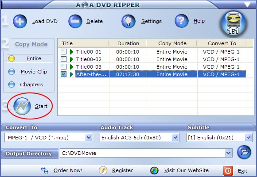Click the [1] English (0x21) value
Image resolution: width=257 pixels, height=177 pixels.
tap(210, 138)
